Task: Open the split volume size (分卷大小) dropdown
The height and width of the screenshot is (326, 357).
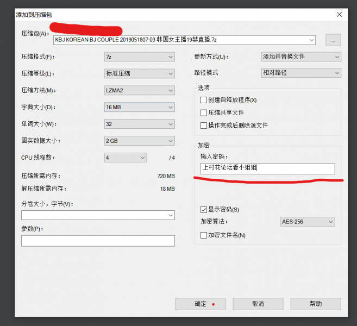Action: point(171,215)
